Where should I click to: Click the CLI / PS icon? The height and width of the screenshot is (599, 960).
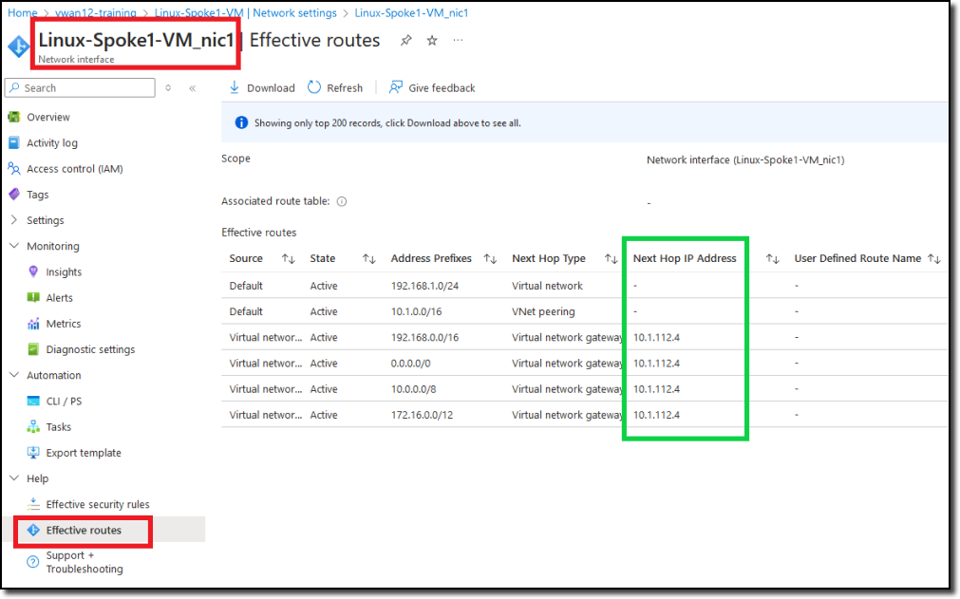tap(33, 401)
